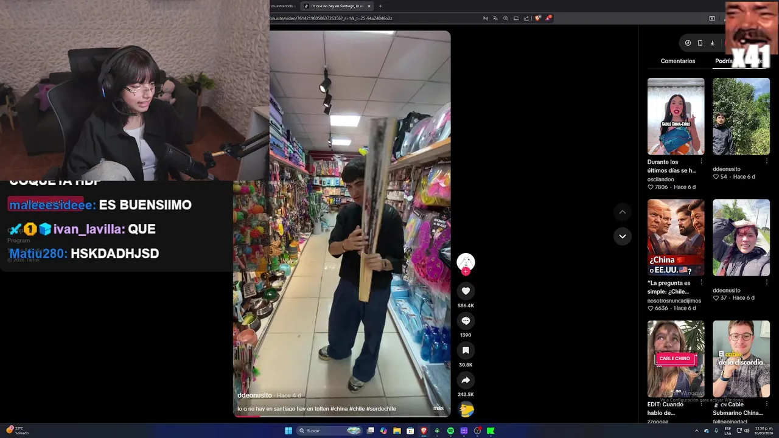Click the browser address bar URL
This screenshot has height=438, width=779.
coord(331,18)
